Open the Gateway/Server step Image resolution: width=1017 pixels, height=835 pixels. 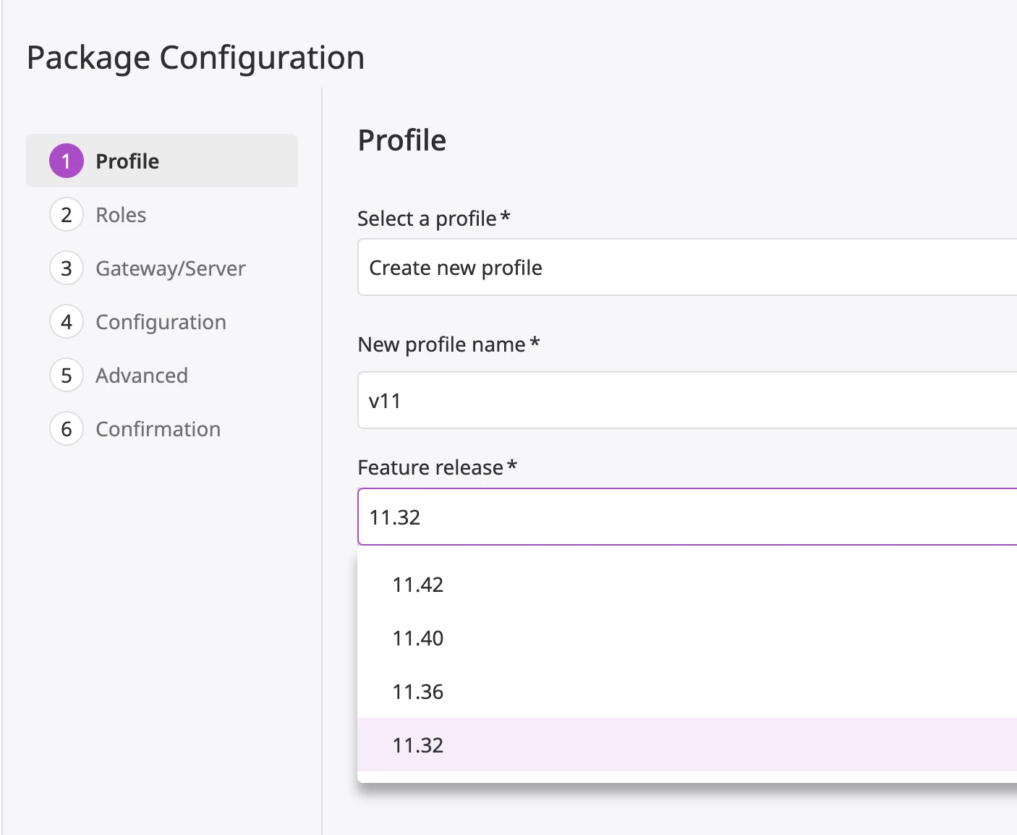tap(171, 268)
